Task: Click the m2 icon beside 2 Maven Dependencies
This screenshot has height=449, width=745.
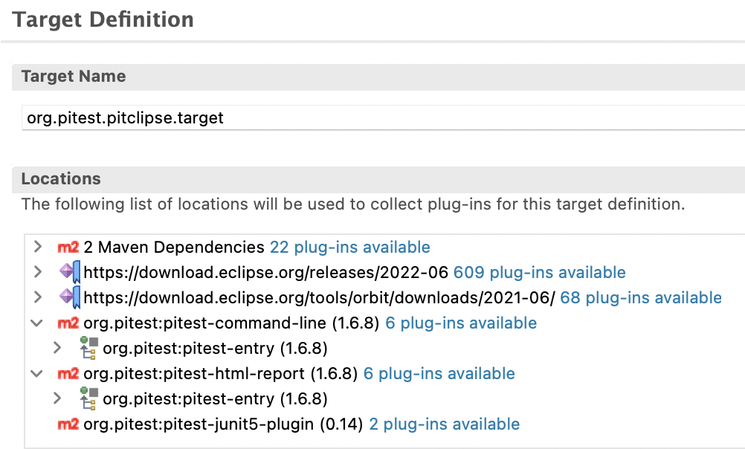Action: click(x=68, y=247)
